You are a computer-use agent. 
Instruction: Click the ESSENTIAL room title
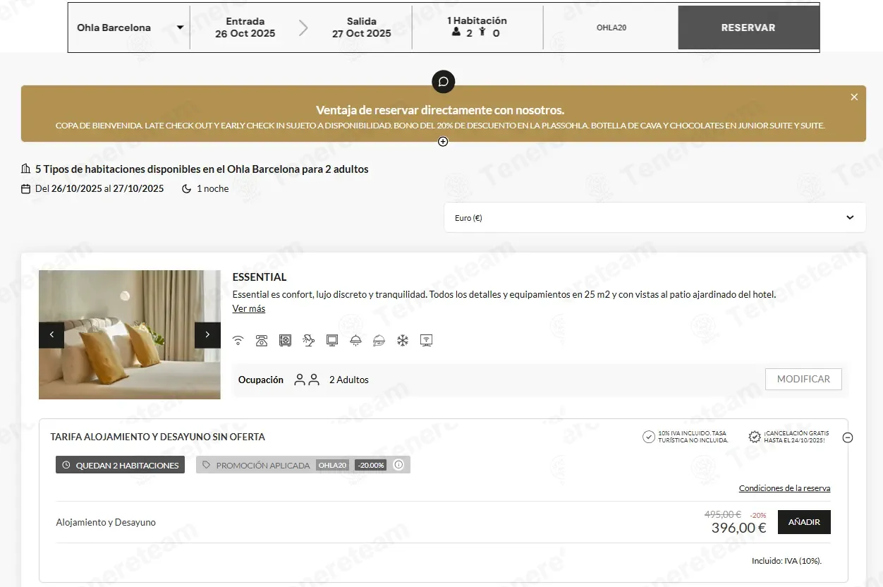pyautogui.click(x=260, y=277)
